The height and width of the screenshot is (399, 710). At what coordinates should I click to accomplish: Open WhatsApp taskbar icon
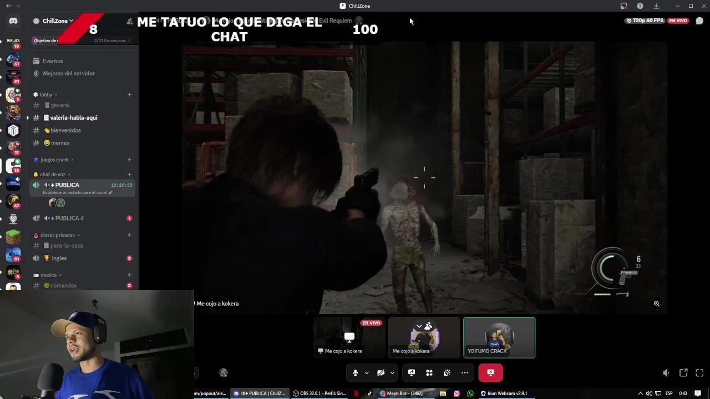(x=470, y=393)
